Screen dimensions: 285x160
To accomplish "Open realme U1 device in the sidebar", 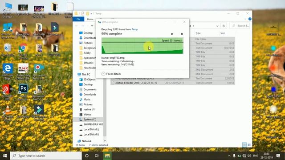I will click(x=89, y=109).
